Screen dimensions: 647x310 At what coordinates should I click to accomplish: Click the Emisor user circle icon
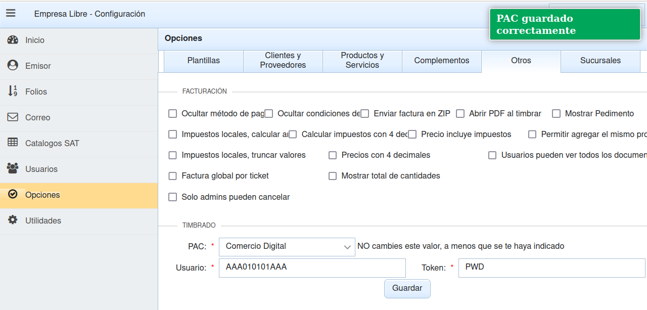point(13,66)
